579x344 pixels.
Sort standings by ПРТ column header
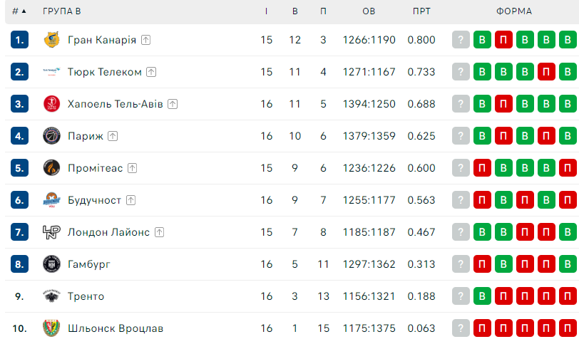(421, 11)
